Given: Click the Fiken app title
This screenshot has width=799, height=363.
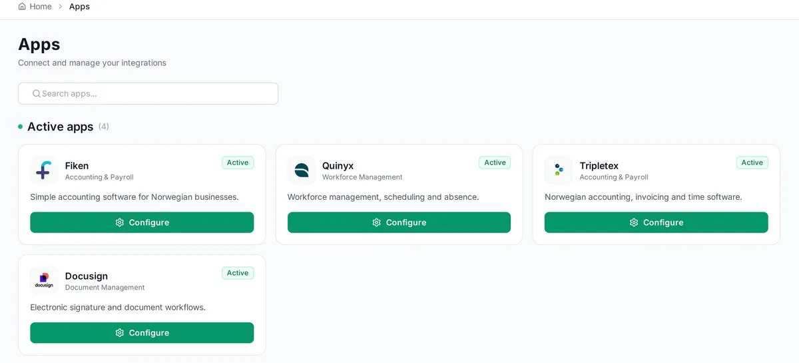Looking at the screenshot, I should coord(77,166).
